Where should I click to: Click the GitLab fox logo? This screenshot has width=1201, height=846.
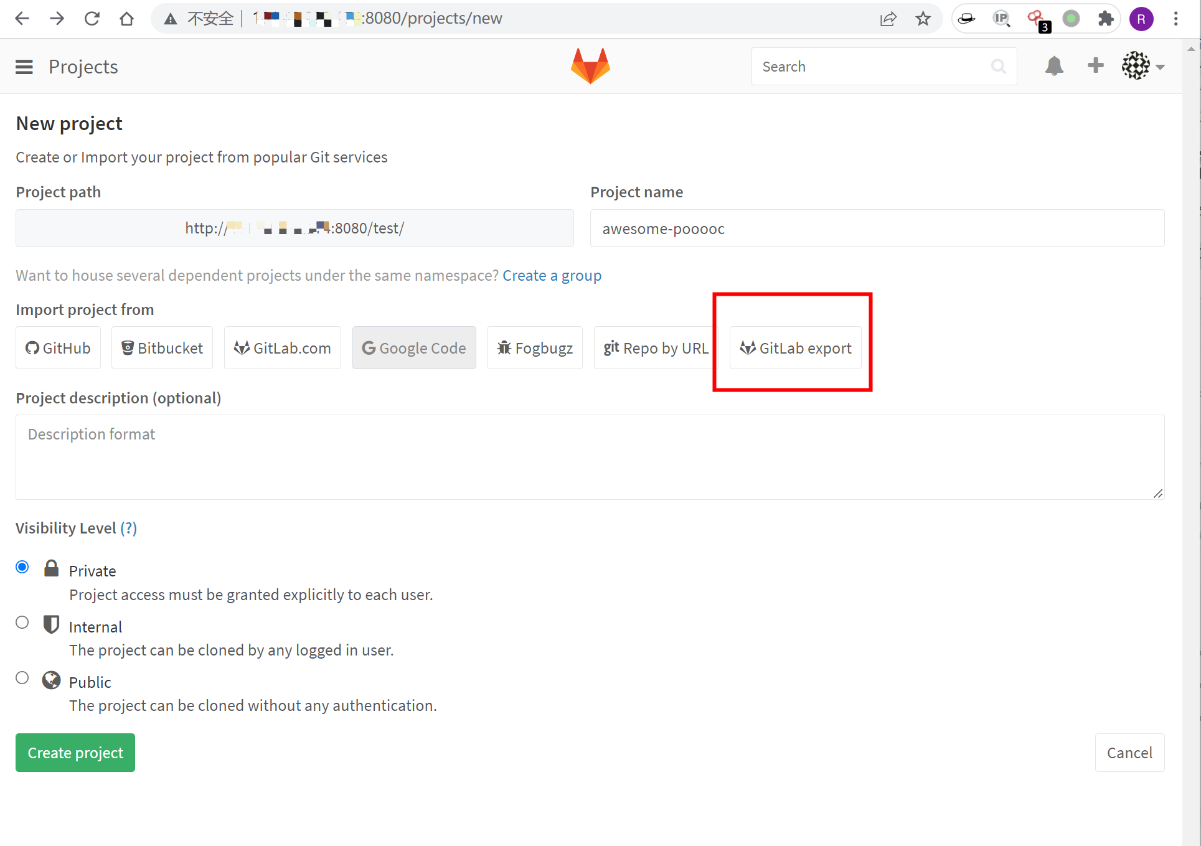(x=590, y=66)
